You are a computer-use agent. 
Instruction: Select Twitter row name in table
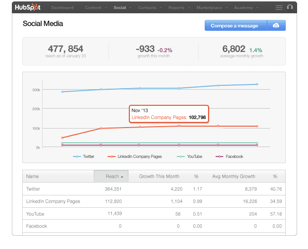click(33, 189)
